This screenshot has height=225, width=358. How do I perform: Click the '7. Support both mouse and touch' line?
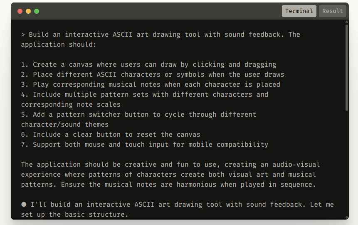tap(145, 145)
